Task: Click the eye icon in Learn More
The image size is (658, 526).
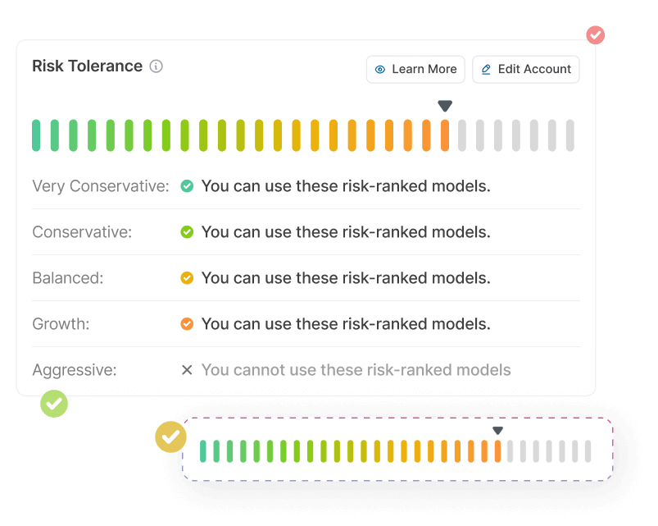Action: point(379,69)
